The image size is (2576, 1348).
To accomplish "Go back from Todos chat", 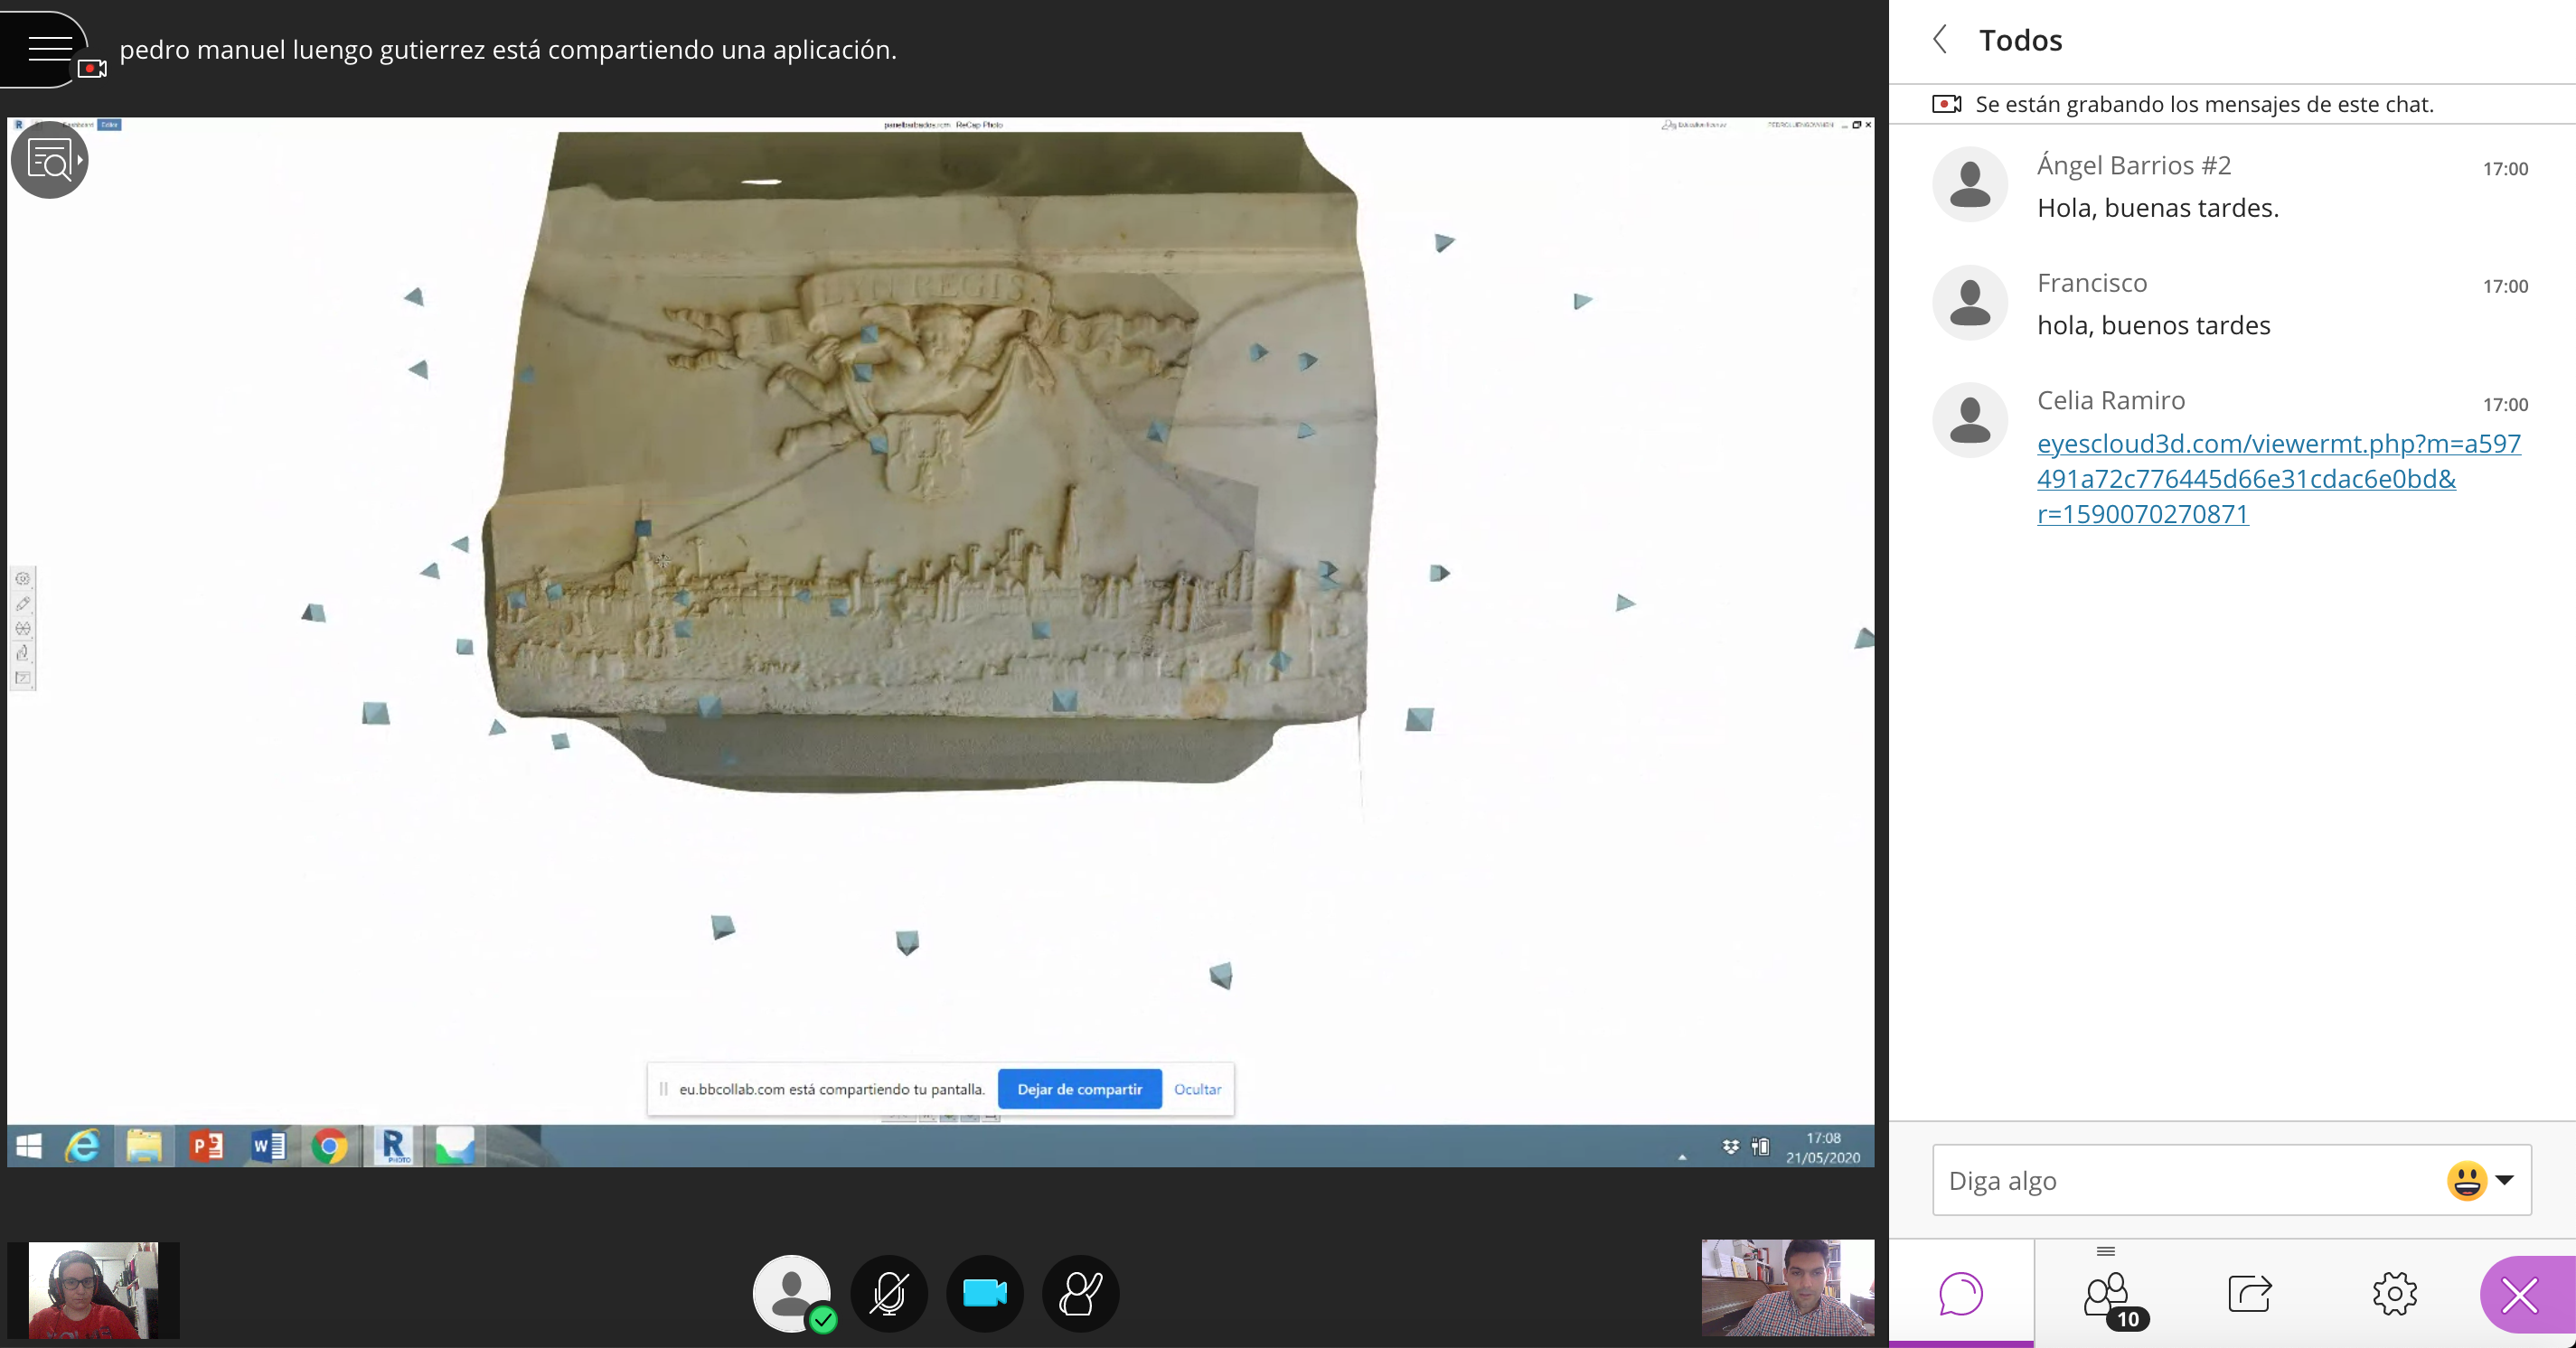I will coord(1940,40).
